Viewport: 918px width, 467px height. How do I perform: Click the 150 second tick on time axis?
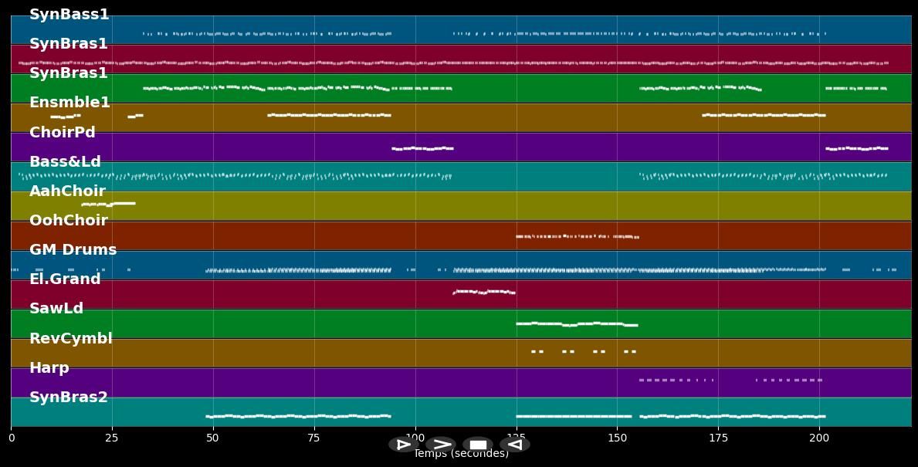[617, 438]
